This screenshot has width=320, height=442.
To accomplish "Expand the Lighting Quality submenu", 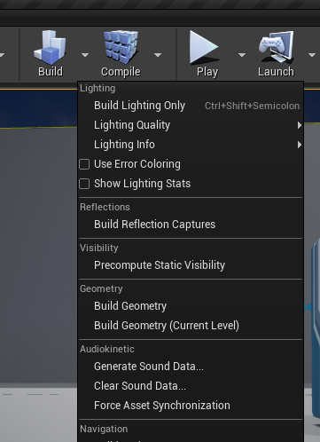I will (x=191, y=125).
